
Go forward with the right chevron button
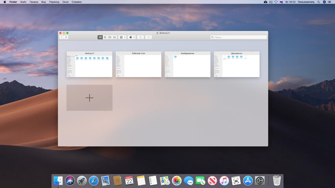click(x=66, y=37)
